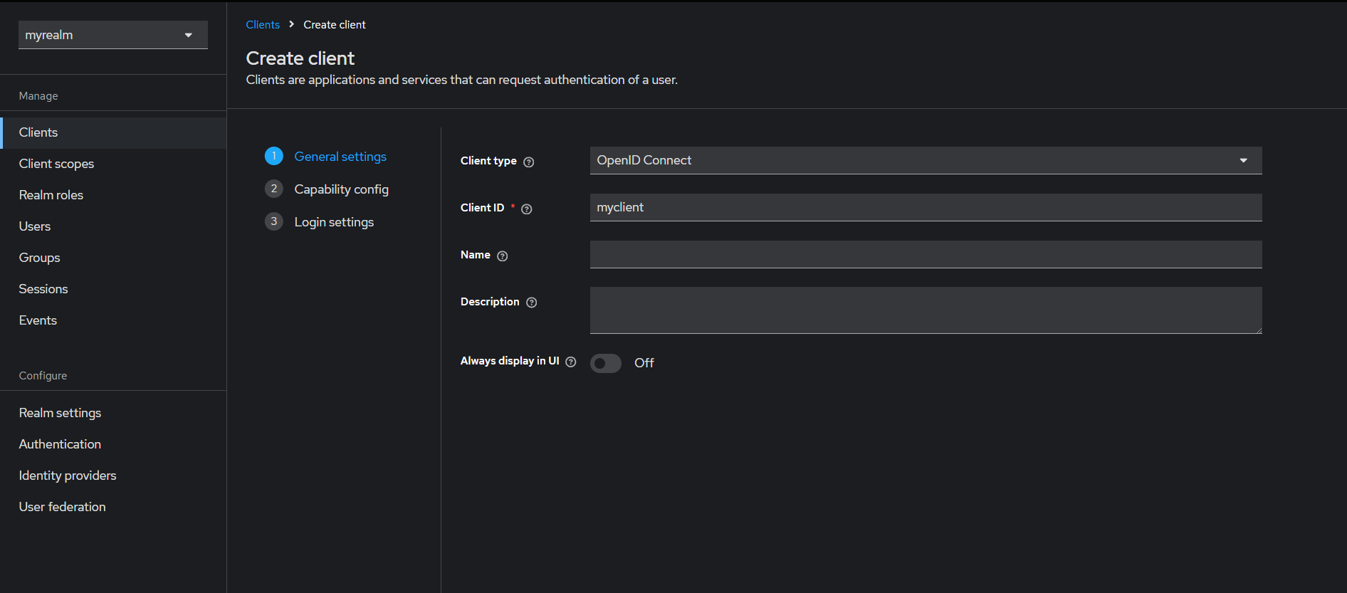Show help icon next to Description
Image resolution: width=1347 pixels, height=593 pixels.
[x=532, y=303]
